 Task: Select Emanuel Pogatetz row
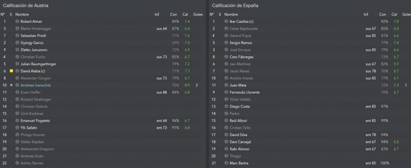[102, 120]
